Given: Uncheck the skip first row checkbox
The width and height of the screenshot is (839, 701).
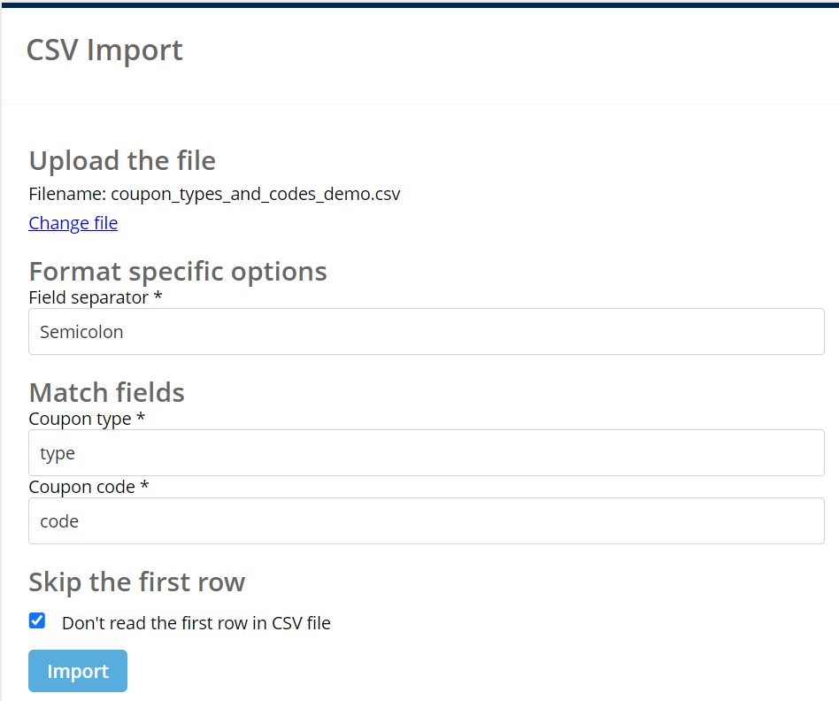Looking at the screenshot, I should point(37,620).
